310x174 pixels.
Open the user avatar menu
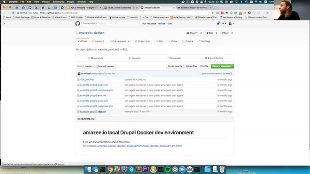coord(231,24)
